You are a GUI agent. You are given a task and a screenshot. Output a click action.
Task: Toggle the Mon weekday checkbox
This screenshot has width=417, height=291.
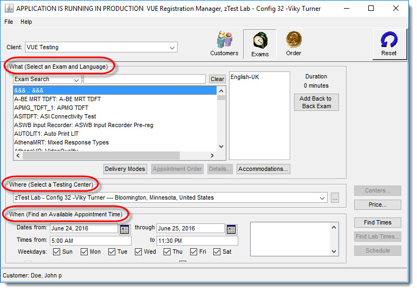coord(84,252)
